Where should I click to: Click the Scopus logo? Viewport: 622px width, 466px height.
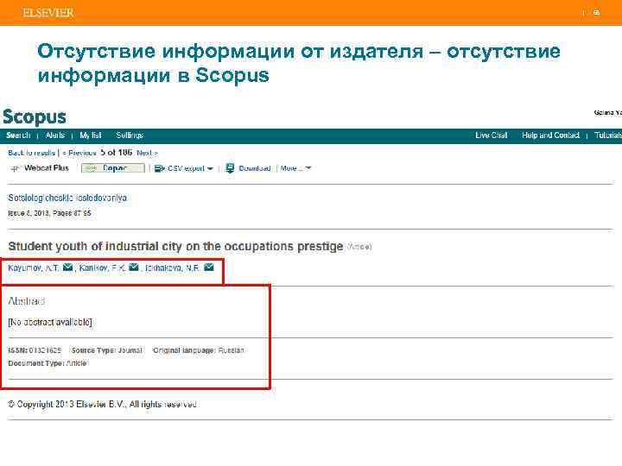[x=35, y=116]
